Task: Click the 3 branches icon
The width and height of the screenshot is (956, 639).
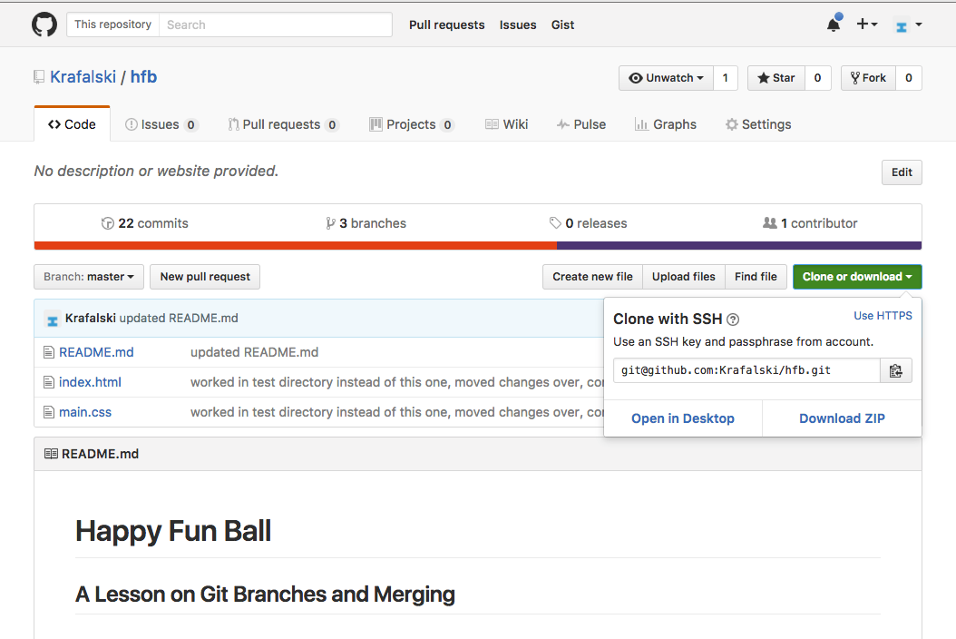Action: (330, 223)
